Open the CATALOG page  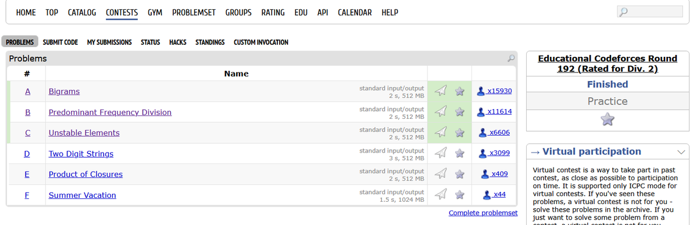click(x=82, y=12)
